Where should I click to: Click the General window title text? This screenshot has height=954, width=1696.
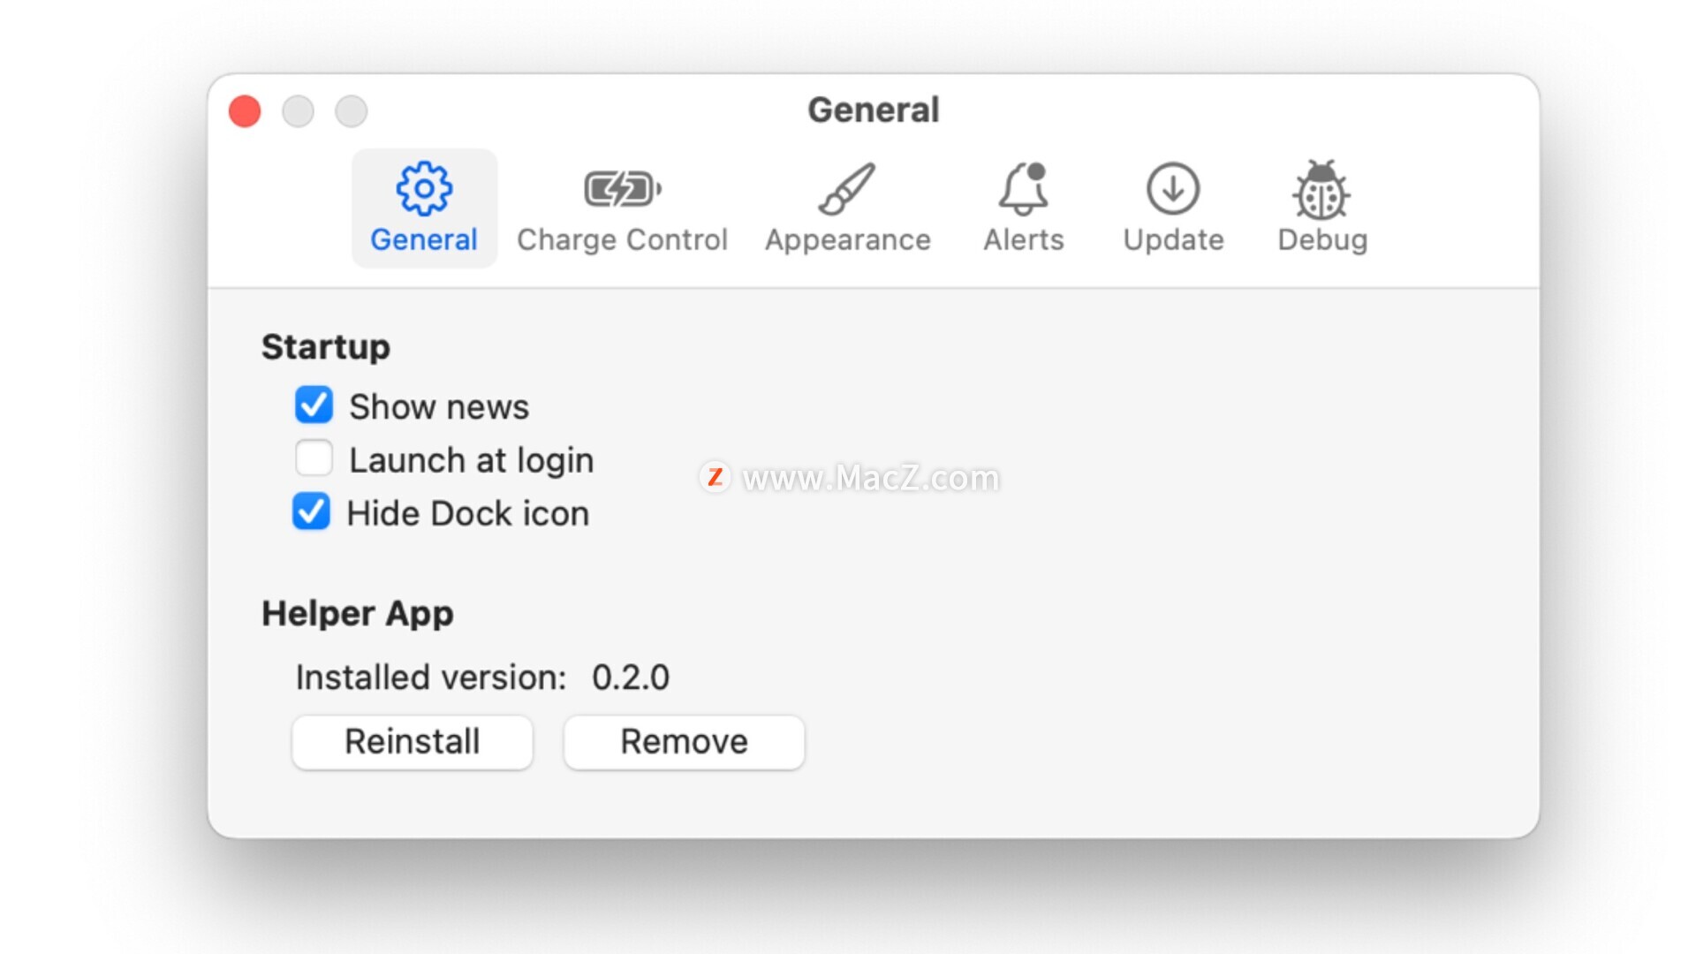(x=874, y=110)
